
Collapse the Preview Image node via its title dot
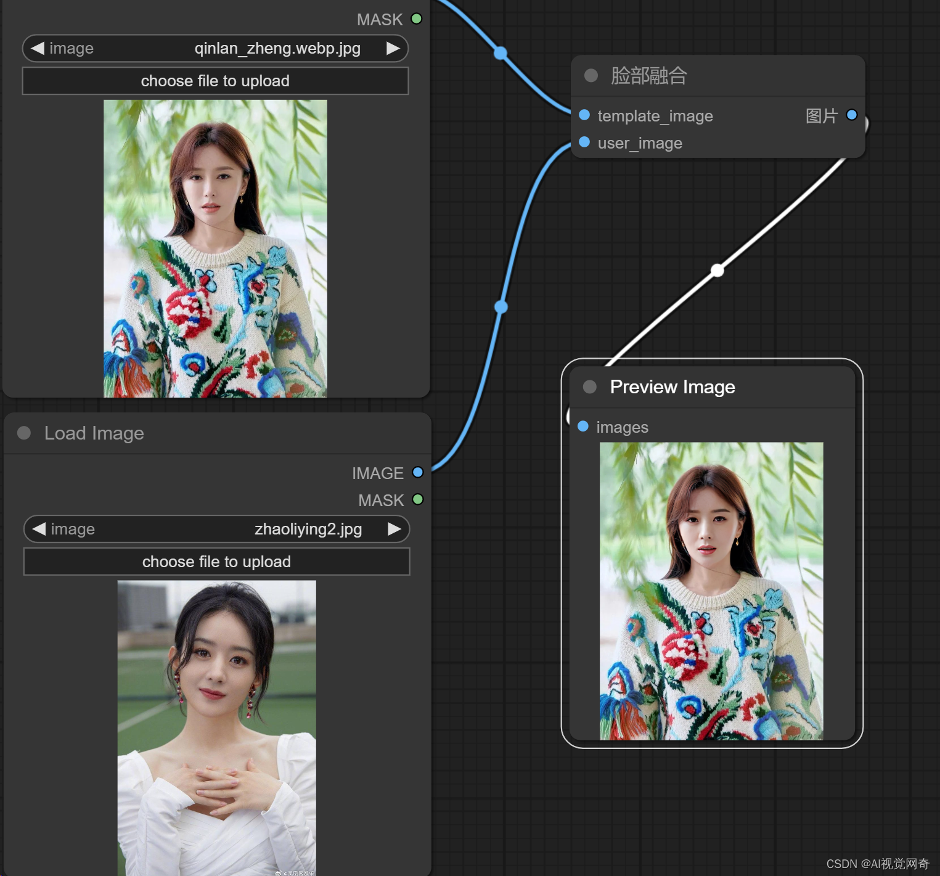click(x=590, y=387)
